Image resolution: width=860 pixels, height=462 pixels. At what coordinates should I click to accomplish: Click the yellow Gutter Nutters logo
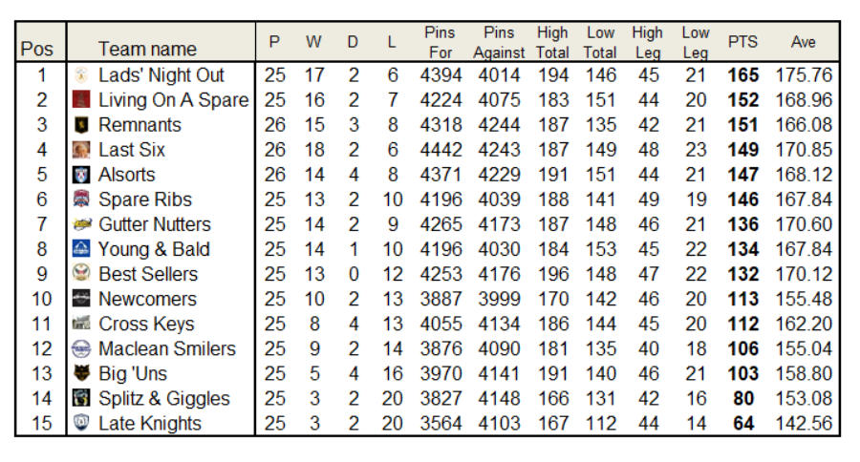(81, 224)
